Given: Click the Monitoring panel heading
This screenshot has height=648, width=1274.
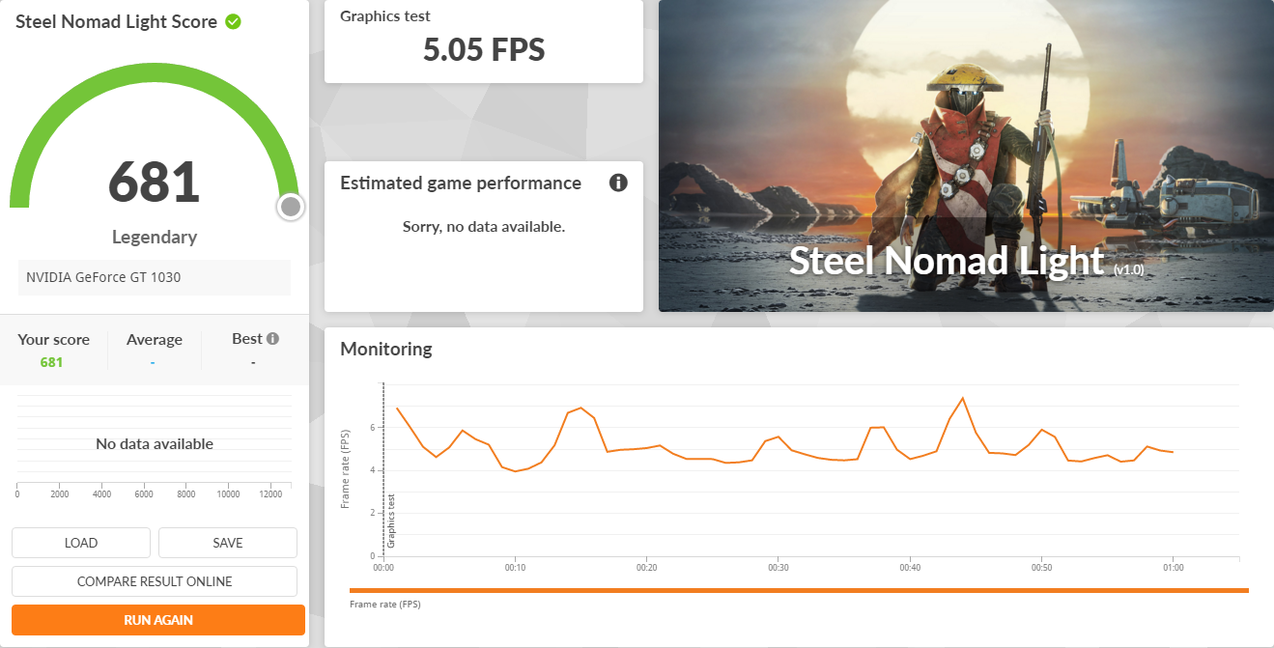Looking at the screenshot, I should tap(386, 349).
